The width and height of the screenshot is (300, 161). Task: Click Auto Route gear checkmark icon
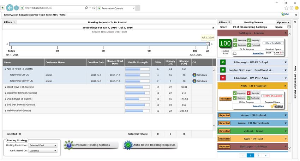point(128,145)
